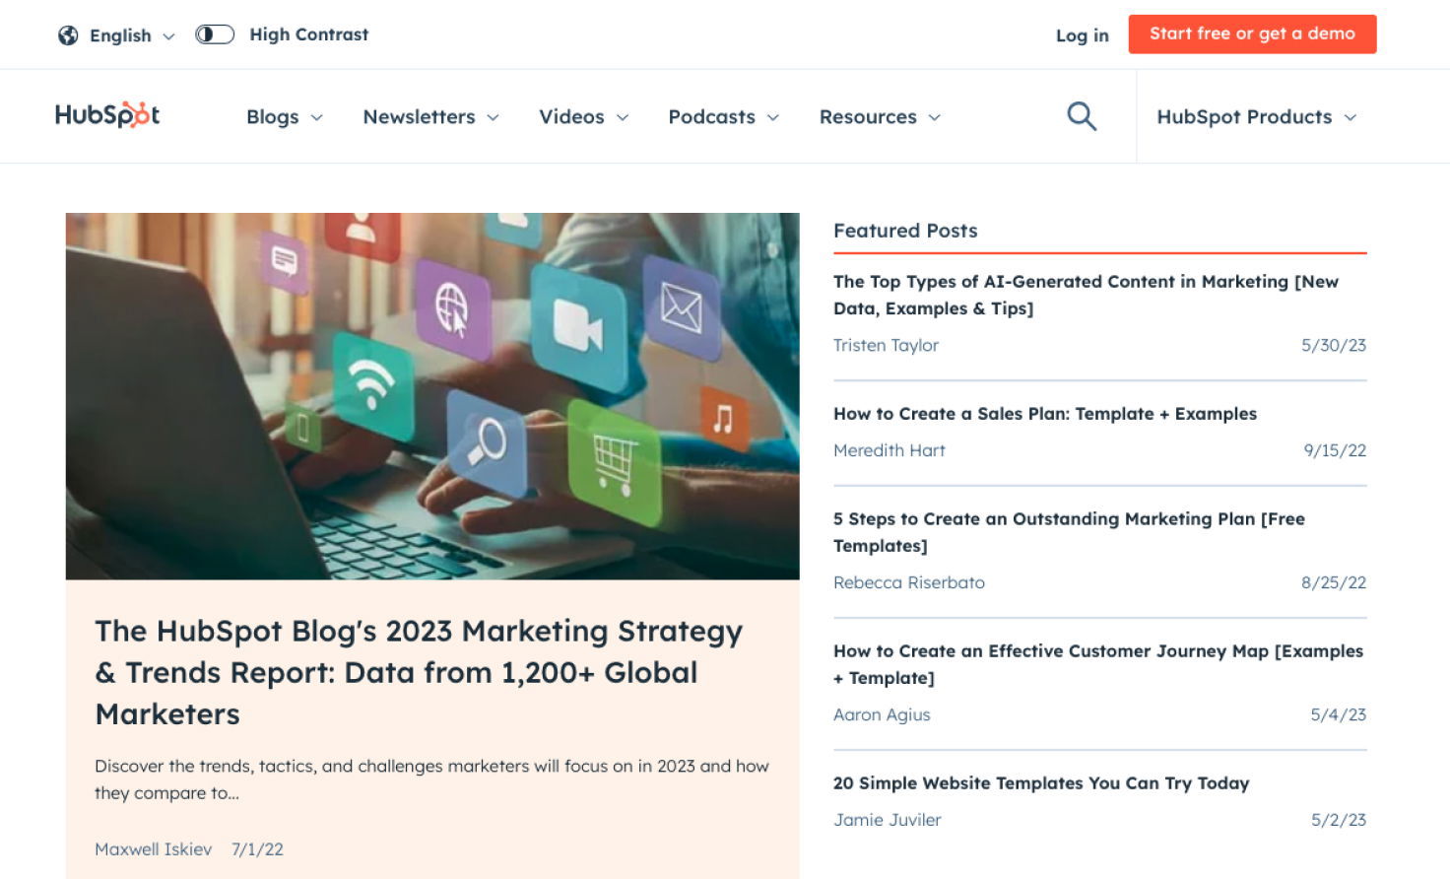Screen dimensions: 1450x879
Task: Open the sales plan article by Meredith Hart
Action: click(1044, 414)
